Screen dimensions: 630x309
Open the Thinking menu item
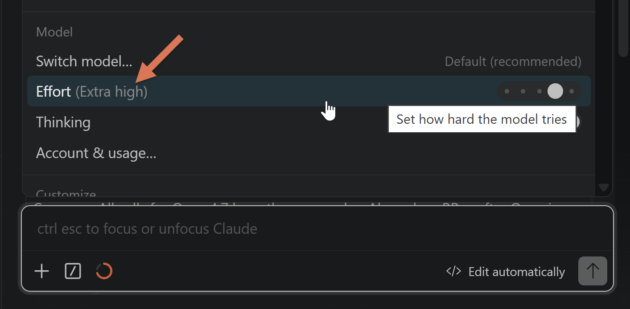[x=63, y=122]
